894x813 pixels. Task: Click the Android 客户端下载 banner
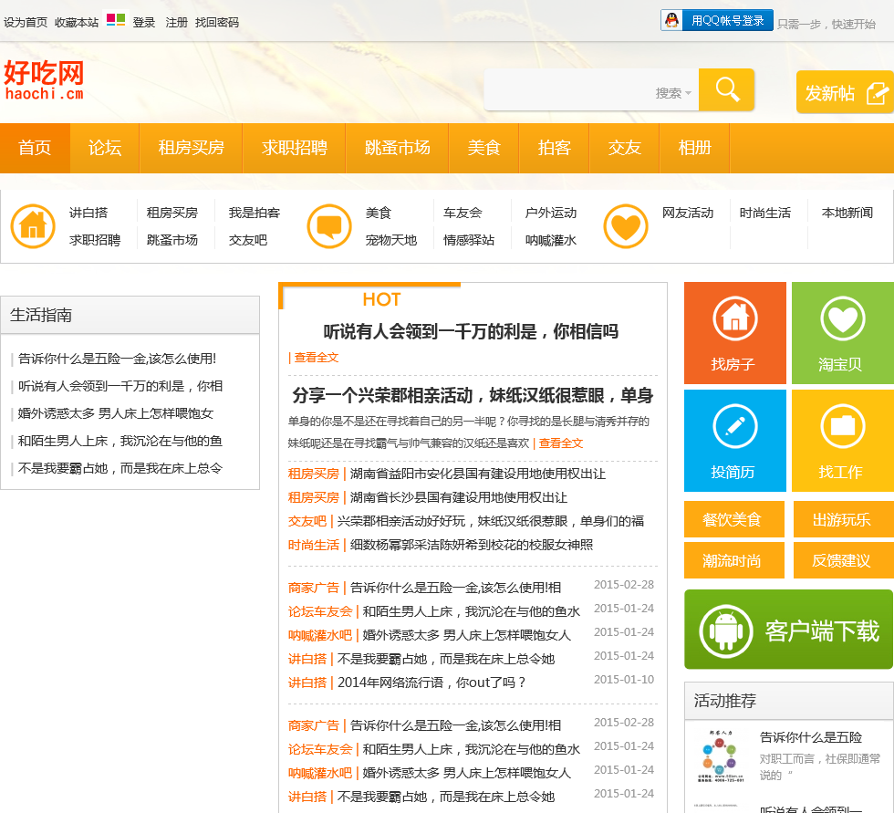(788, 630)
